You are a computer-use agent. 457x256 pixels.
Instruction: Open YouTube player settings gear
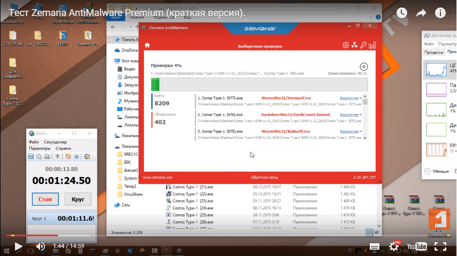[394, 246]
